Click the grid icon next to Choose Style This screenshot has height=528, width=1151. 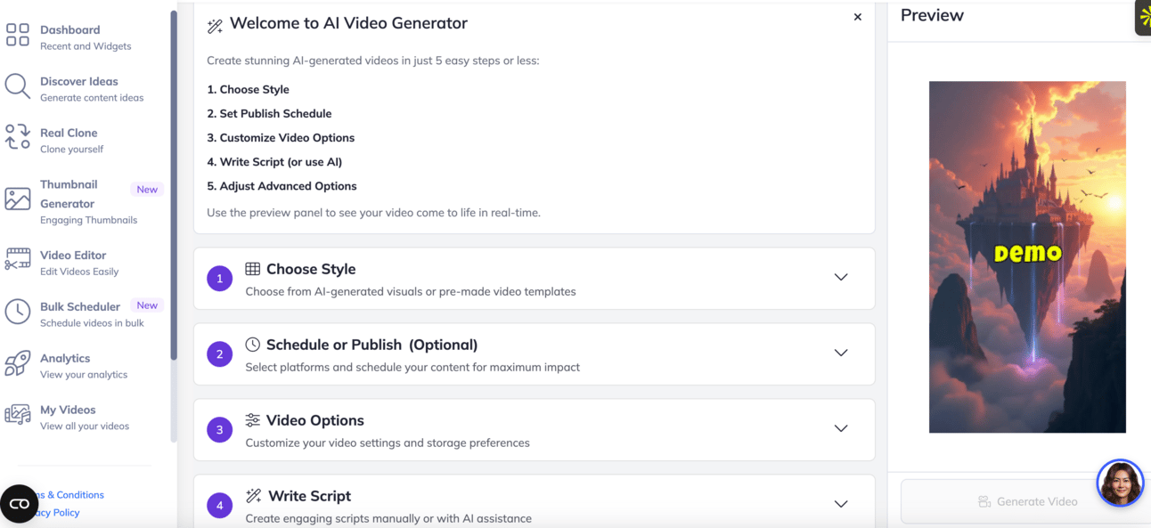[x=253, y=269]
